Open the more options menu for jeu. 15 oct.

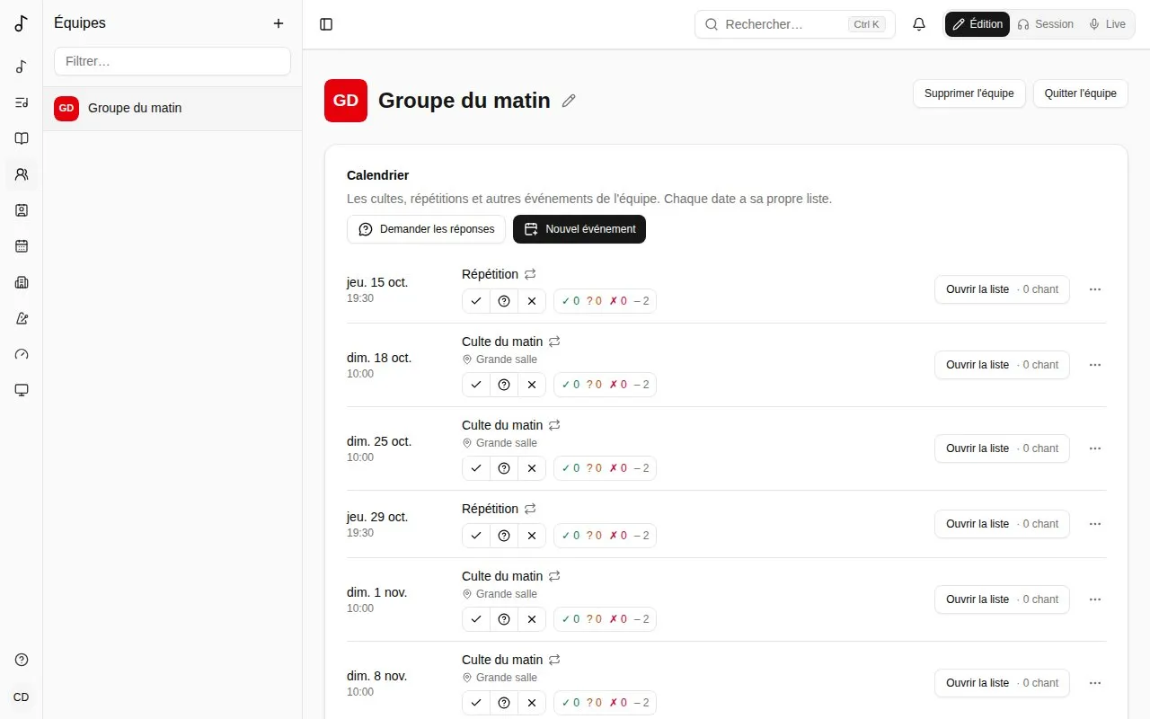tap(1094, 289)
